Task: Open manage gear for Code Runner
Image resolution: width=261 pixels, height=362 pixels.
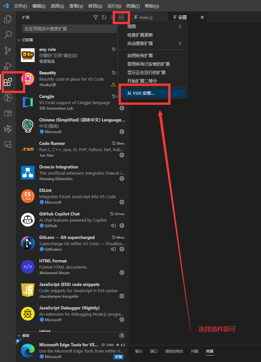Action: click(x=122, y=155)
